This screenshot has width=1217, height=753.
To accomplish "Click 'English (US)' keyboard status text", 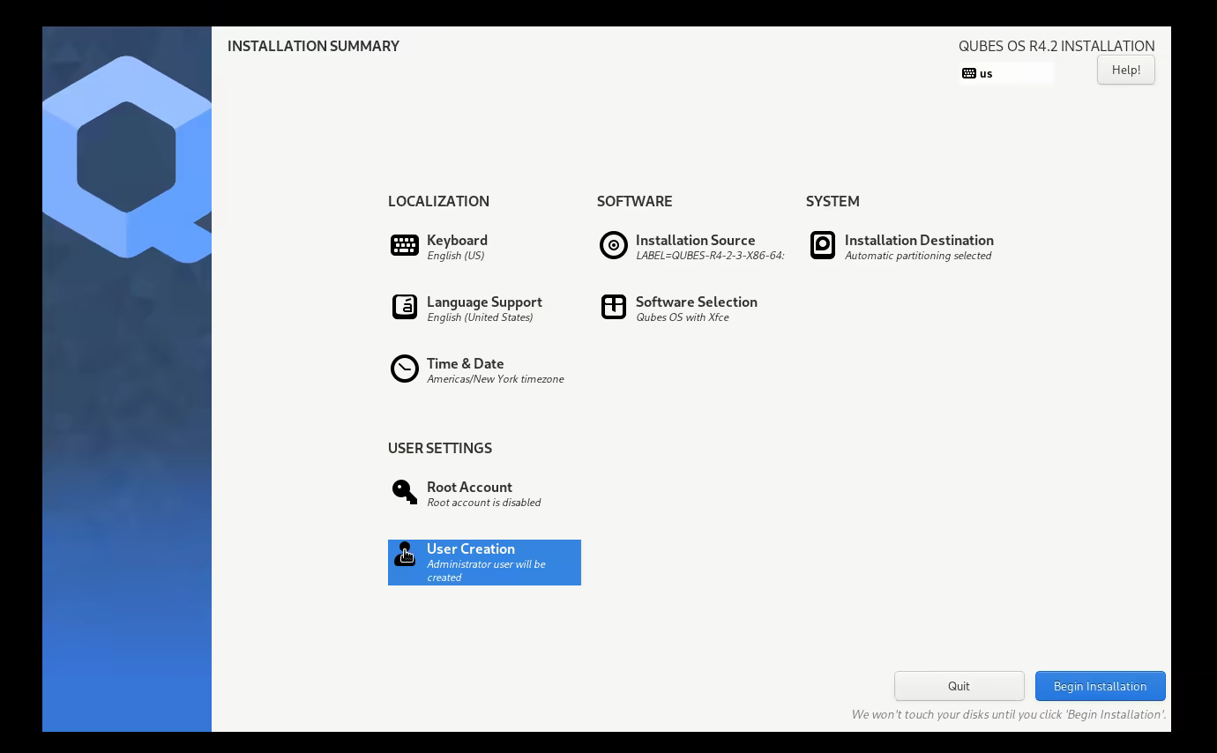I will 455,256.
